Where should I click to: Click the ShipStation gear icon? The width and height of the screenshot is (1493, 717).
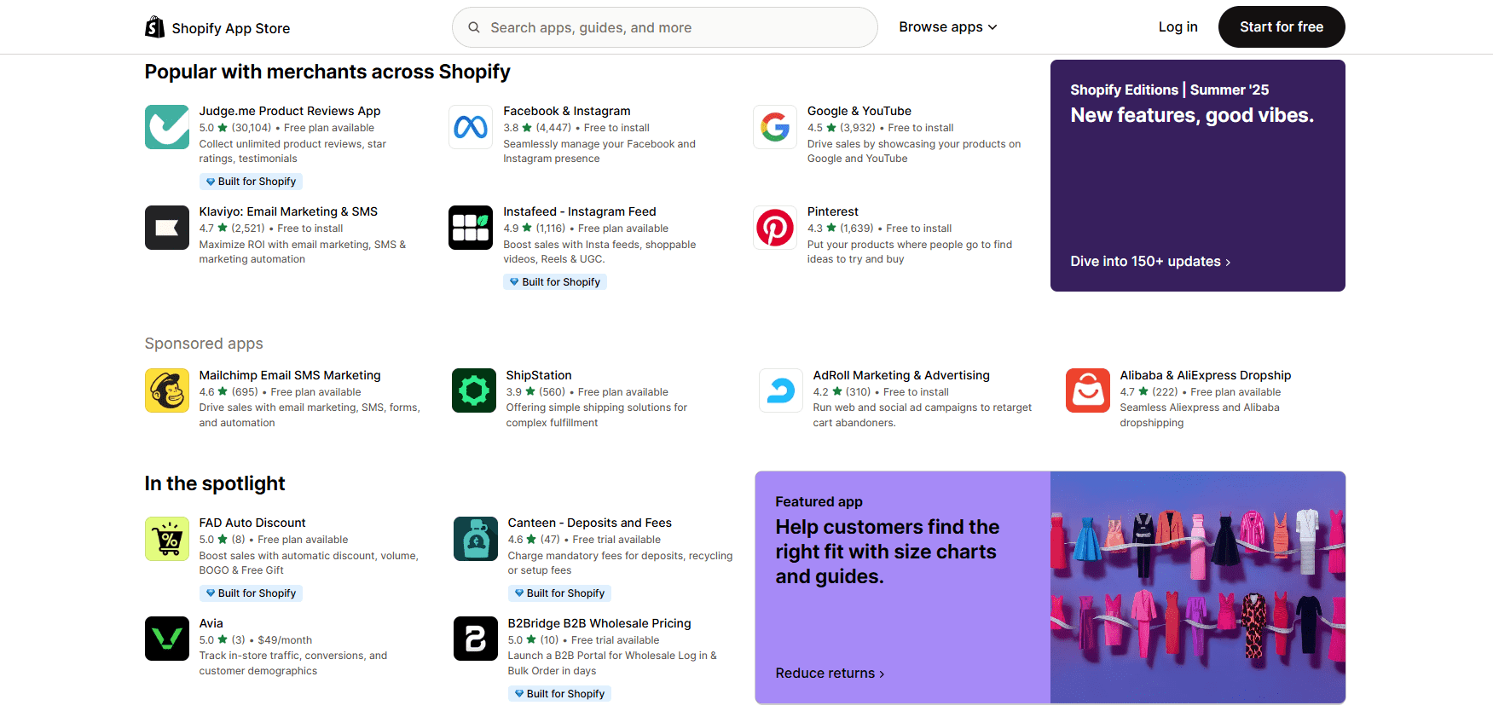tap(473, 390)
